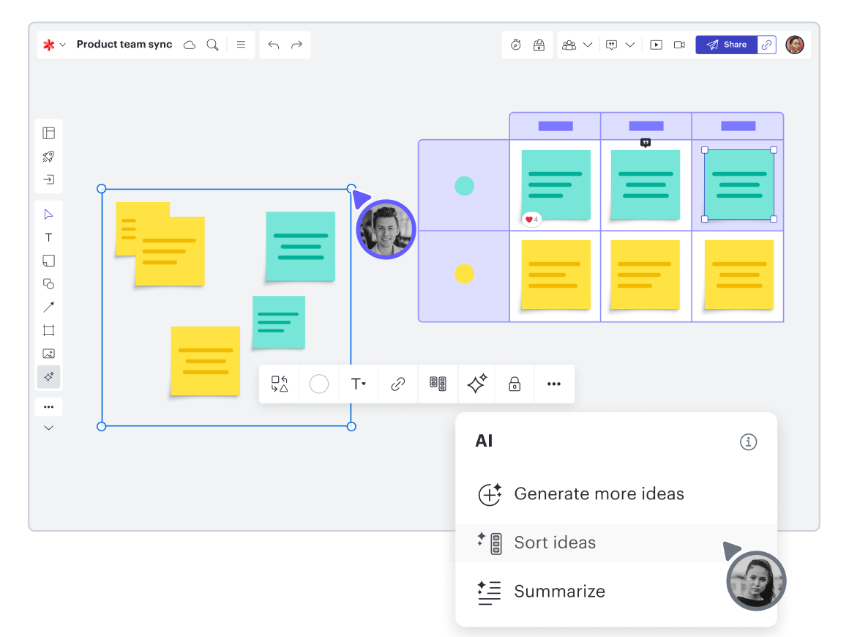This screenshot has height=637, width=849.
Task: Toggle the private mode lock icon
Action: (539, 45)
